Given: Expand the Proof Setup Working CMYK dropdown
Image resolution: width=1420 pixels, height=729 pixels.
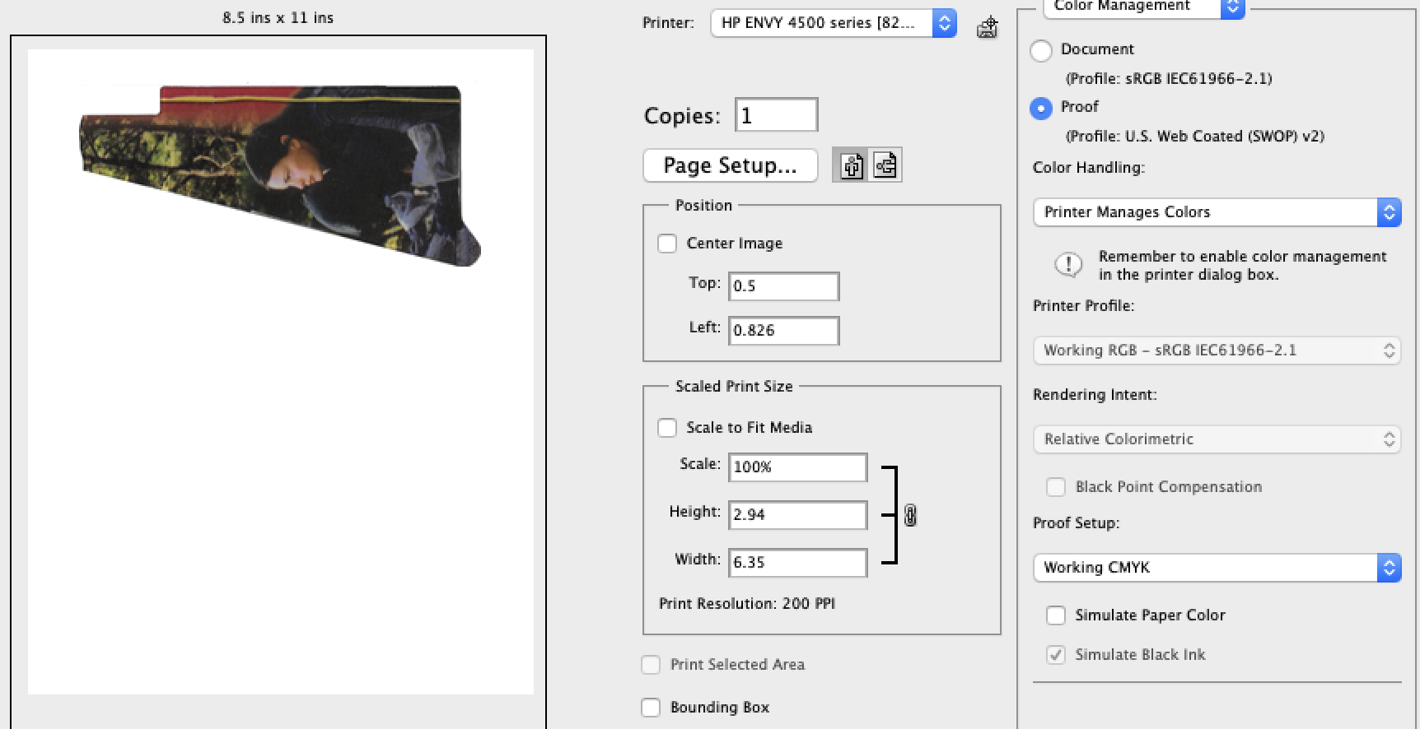Looking at the screenshot, I should coord(1216,568).
